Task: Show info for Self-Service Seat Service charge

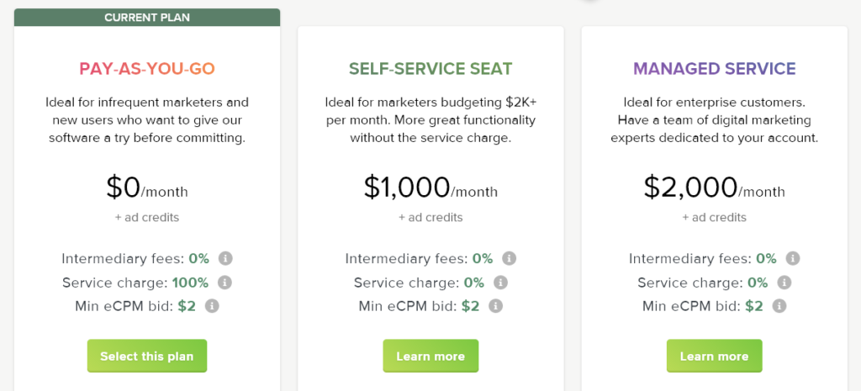Action: (x=500, y=283)
